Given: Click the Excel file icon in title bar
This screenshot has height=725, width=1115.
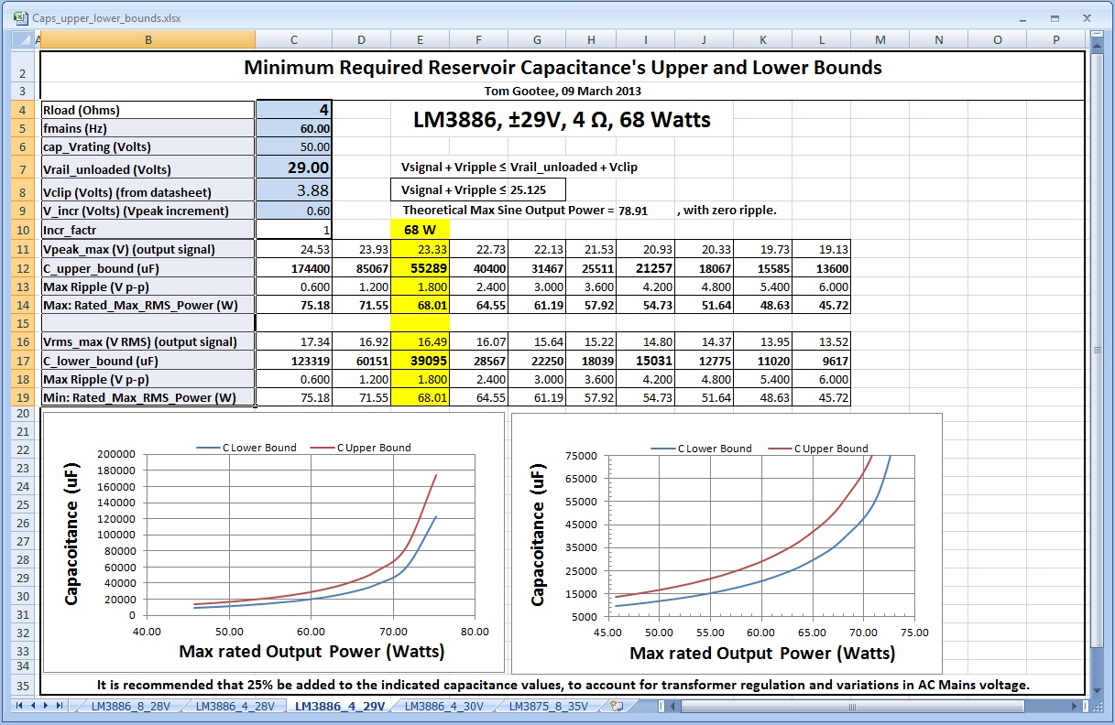Looking at the screenshot, I should pos(21,17).
